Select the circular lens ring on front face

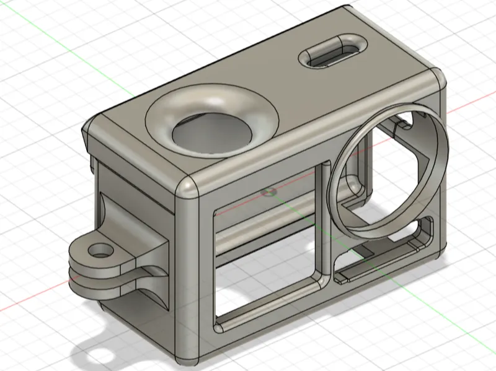click(389, 172)
